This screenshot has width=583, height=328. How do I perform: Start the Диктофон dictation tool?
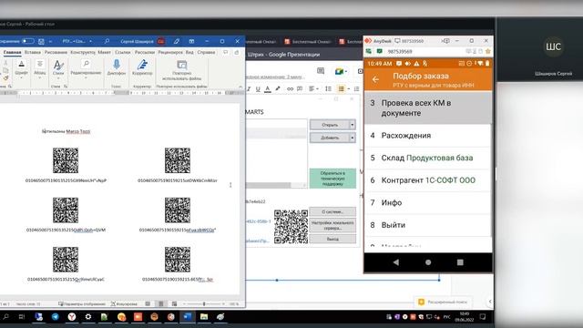pos(117,67)
